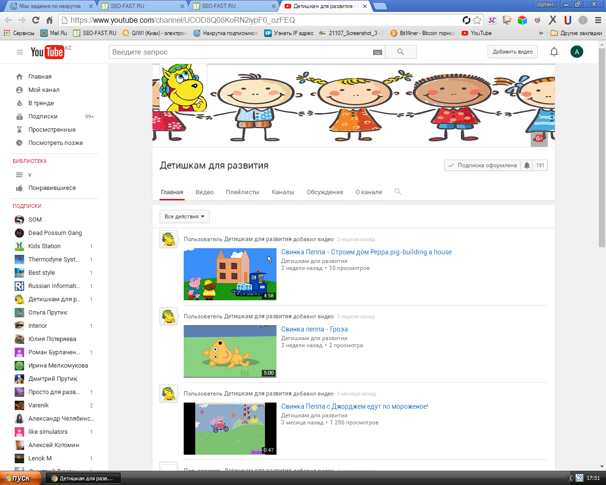The width and height of the screenshot is (606, 485).
Task: Click channel avatar yellow horse image
Action: click(x=183, y=88)
